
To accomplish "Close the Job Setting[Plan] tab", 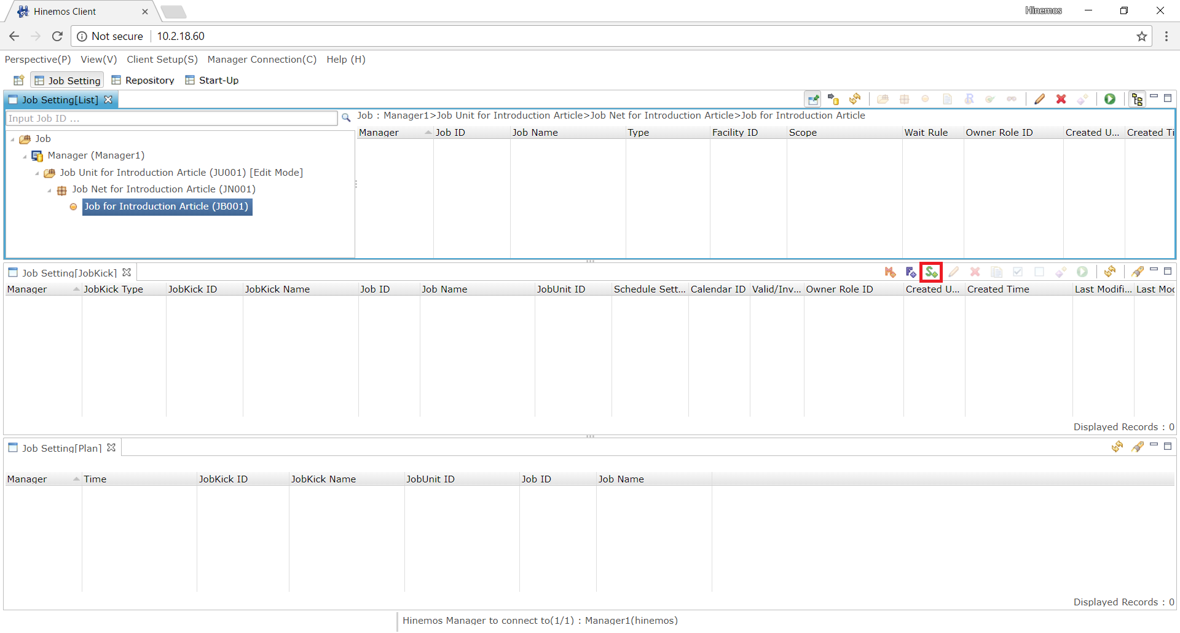I will pos(111,447).
